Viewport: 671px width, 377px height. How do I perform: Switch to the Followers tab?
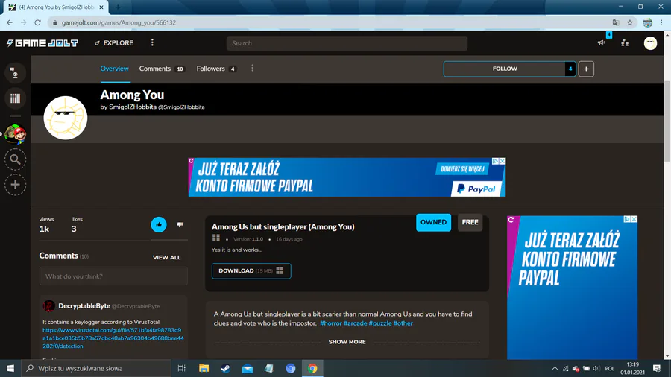[x=216, y=69]
